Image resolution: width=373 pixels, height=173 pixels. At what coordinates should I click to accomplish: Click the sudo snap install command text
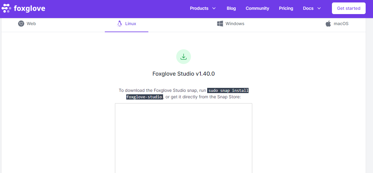228,91
